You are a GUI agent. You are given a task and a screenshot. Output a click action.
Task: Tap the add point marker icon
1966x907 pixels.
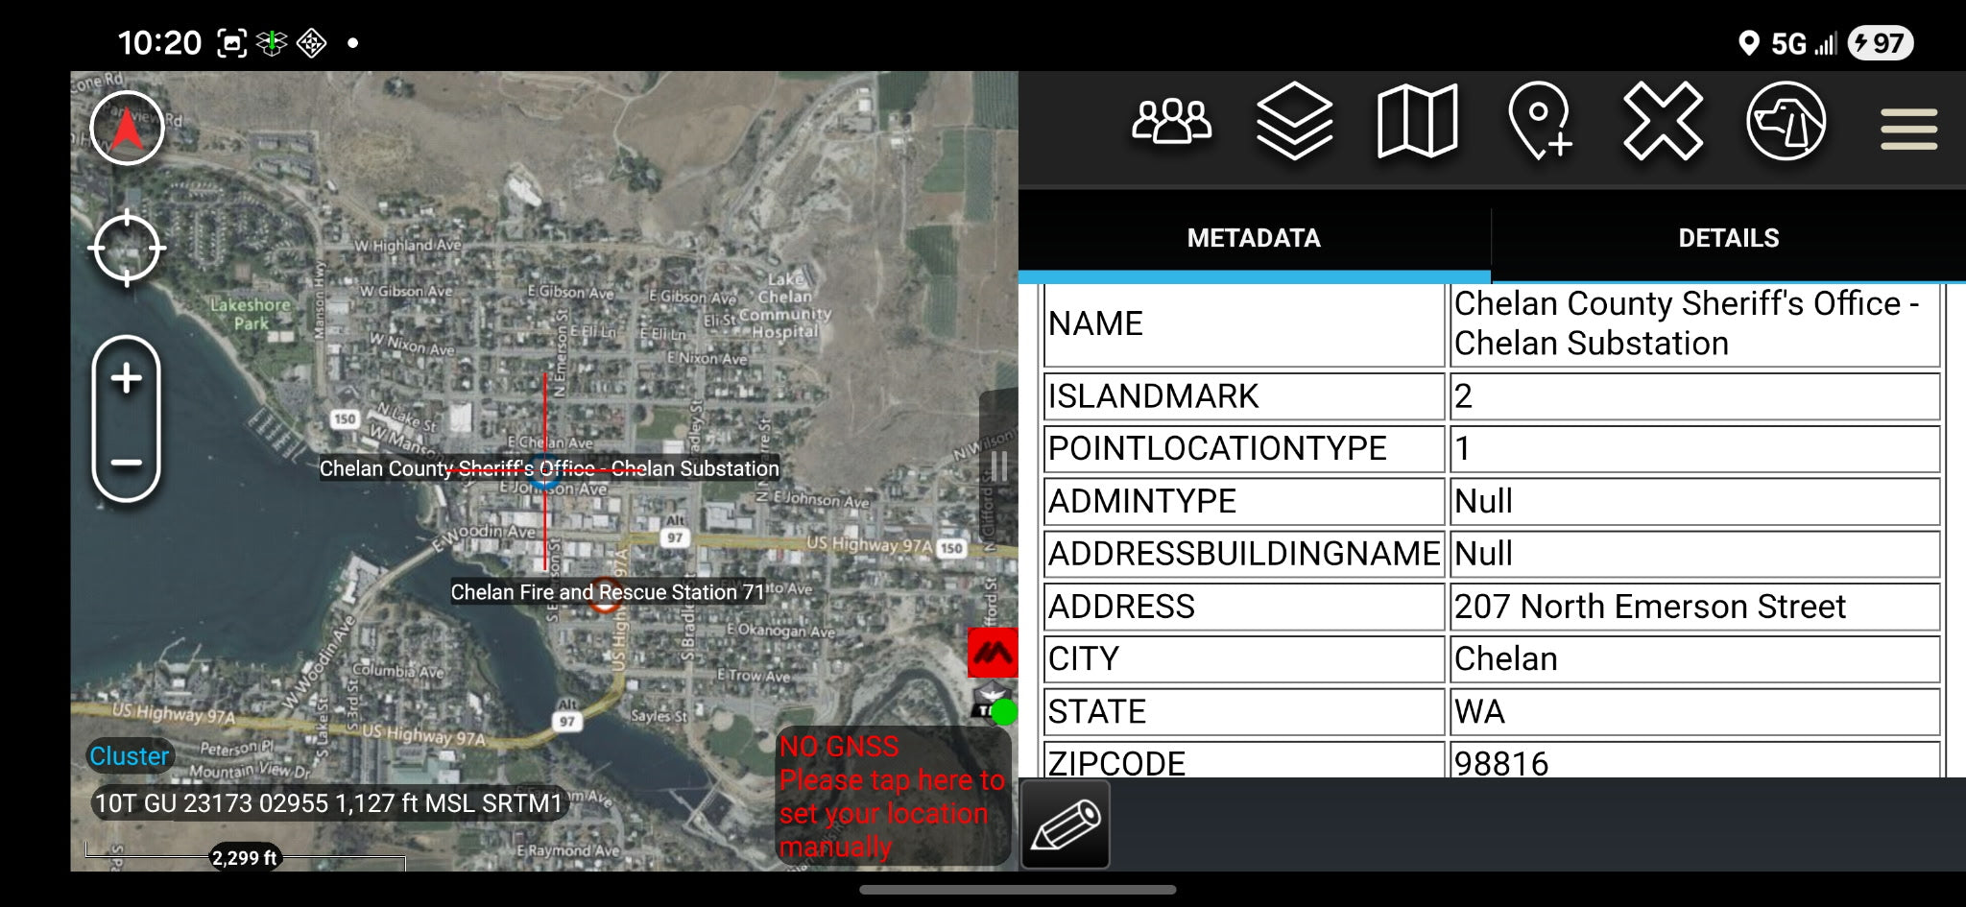(x=1540, y=122)
